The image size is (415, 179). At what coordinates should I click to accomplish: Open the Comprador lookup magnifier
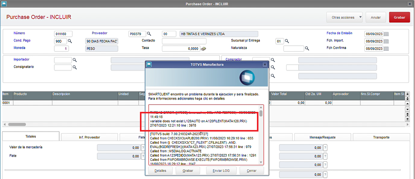pyautogui.click(x=273, y=60)
